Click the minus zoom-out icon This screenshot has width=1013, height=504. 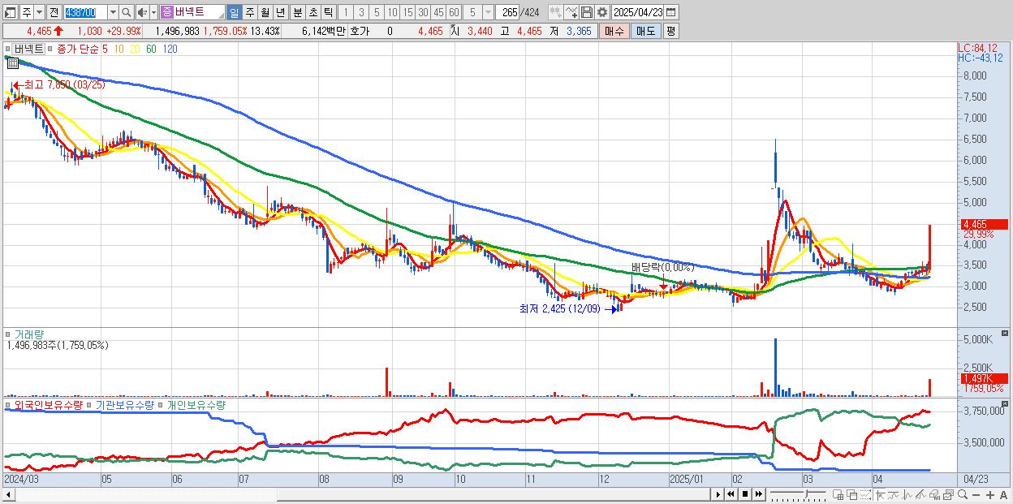[976, 495]
